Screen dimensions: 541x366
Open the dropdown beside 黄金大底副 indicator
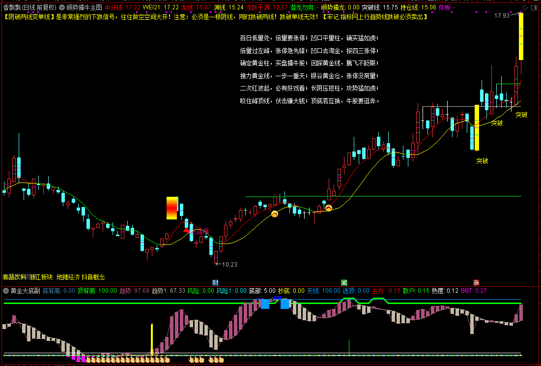[6, 291]
